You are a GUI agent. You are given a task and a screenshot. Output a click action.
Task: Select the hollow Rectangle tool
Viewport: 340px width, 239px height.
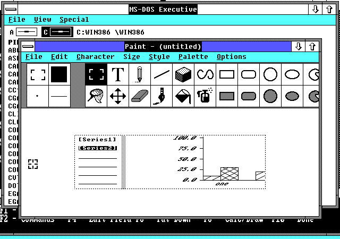[227, 74]
